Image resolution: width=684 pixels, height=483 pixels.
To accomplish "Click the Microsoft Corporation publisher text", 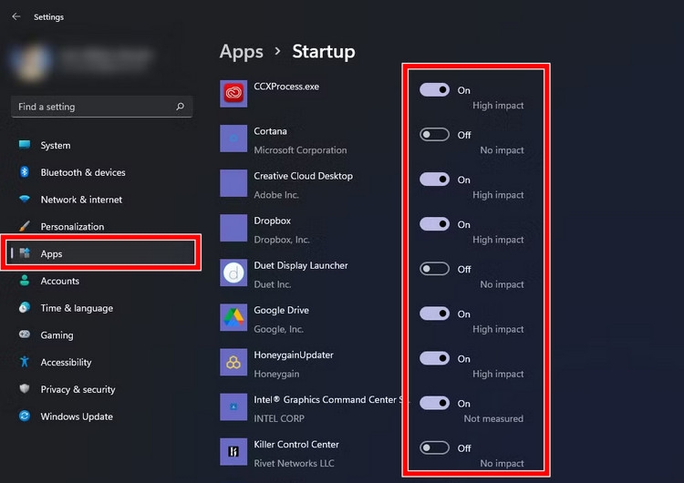I will [x=300, y=150].
